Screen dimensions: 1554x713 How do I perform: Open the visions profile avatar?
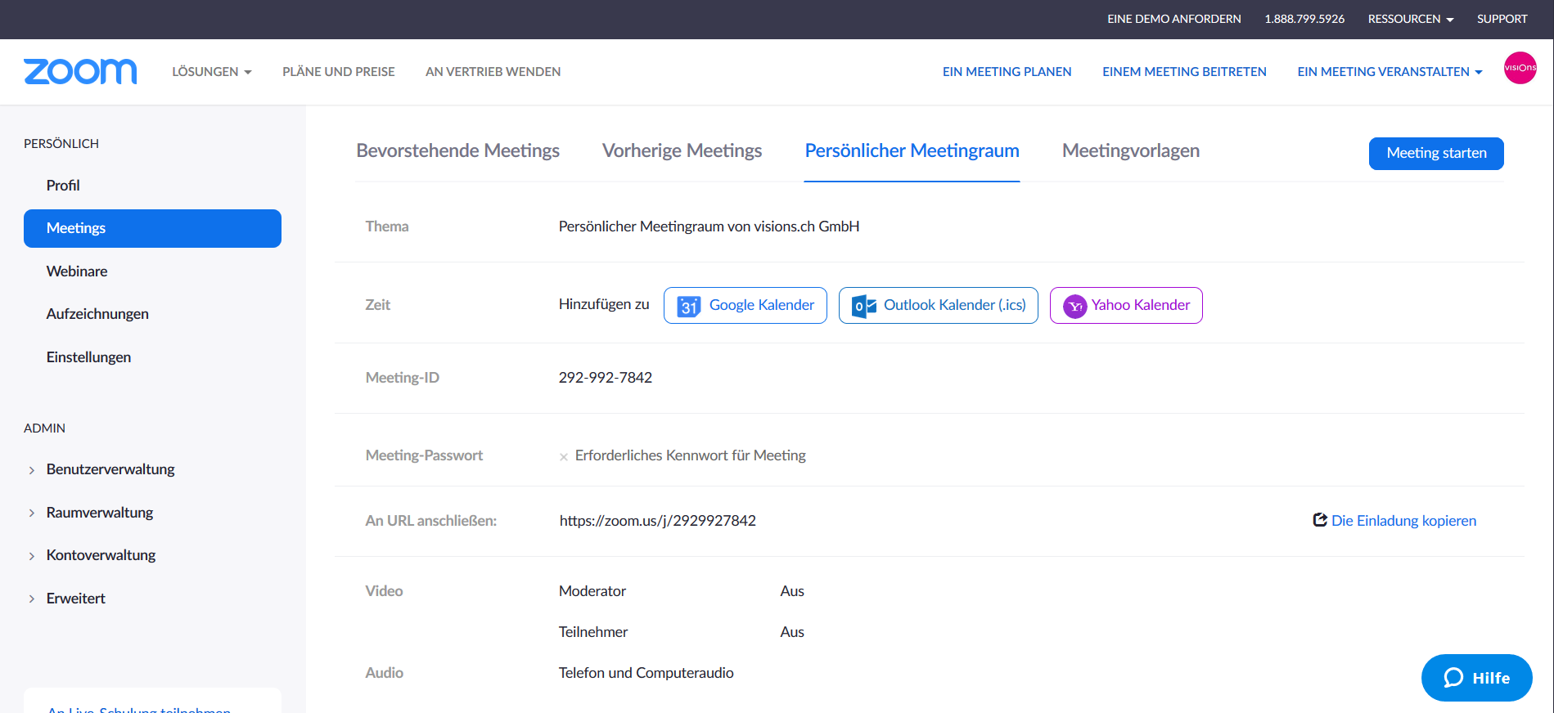click(1520, 68)
